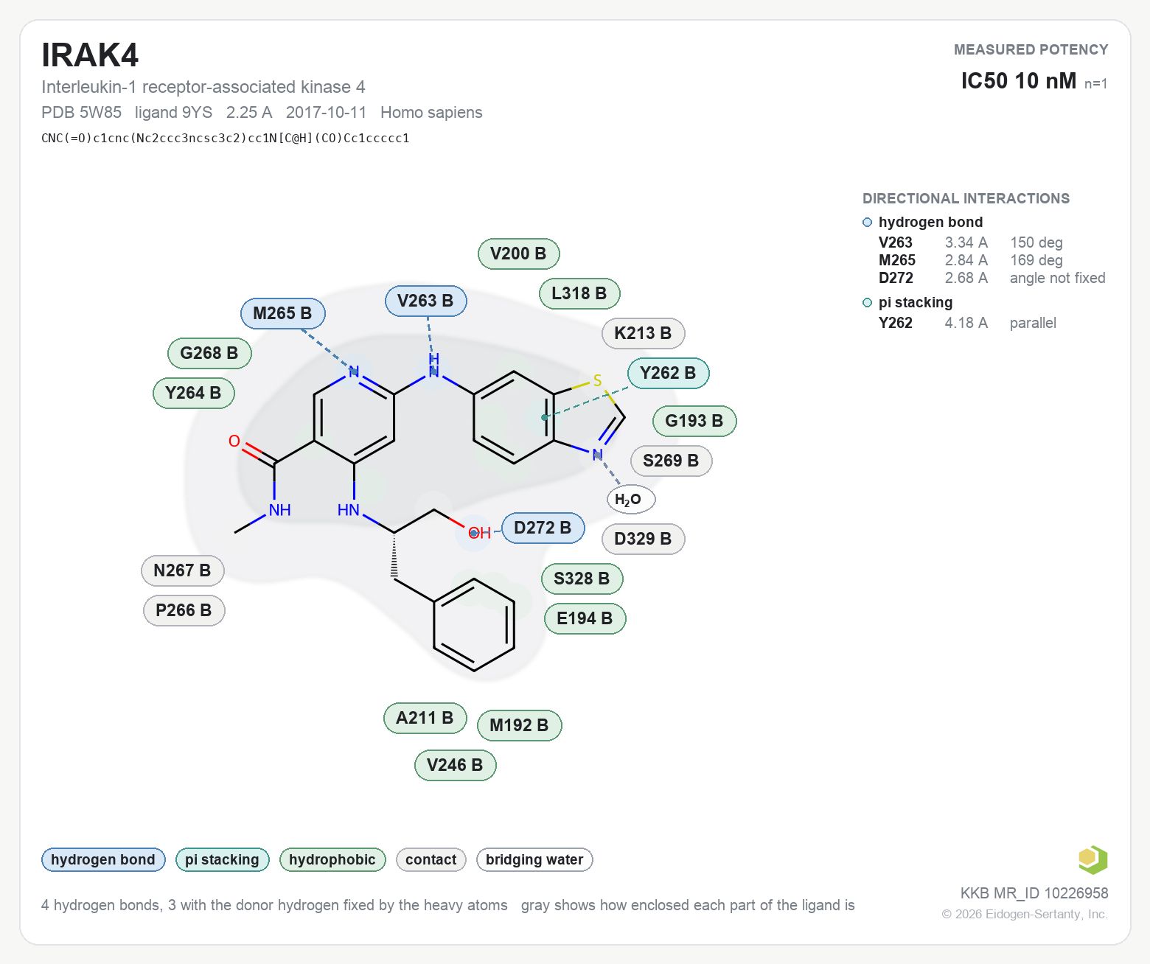Click the V246 B residue label
Viewport: 1150px width, 964px height.
pos(456,765)
